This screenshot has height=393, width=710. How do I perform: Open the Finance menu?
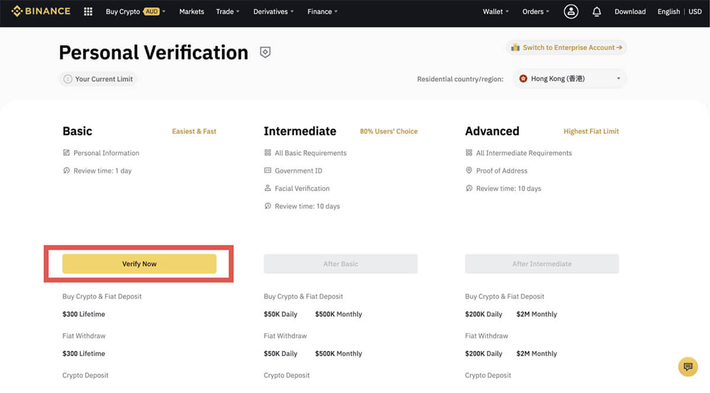(x=322, y=11)
